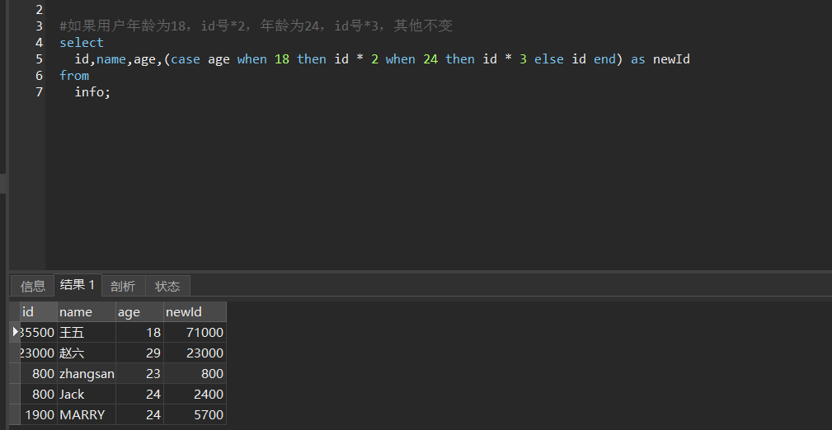The image size is (832, 430).
Task: Click the name column header
Action: [86, 311]
